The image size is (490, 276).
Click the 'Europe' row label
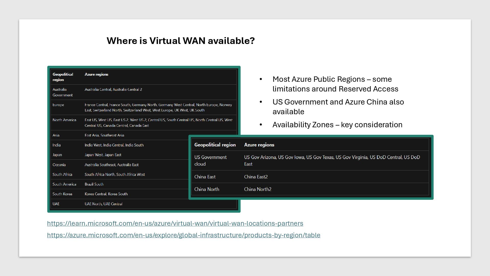(x=58, y=105)
